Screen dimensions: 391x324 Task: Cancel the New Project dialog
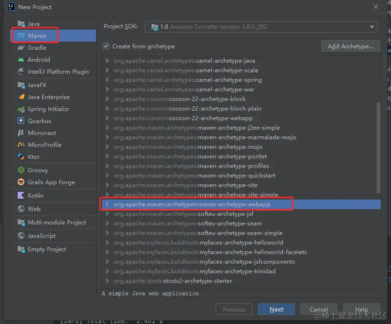319,310
